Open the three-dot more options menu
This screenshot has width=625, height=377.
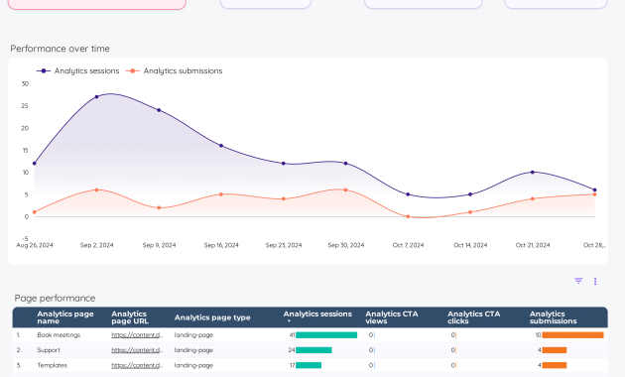coord(595,282)
